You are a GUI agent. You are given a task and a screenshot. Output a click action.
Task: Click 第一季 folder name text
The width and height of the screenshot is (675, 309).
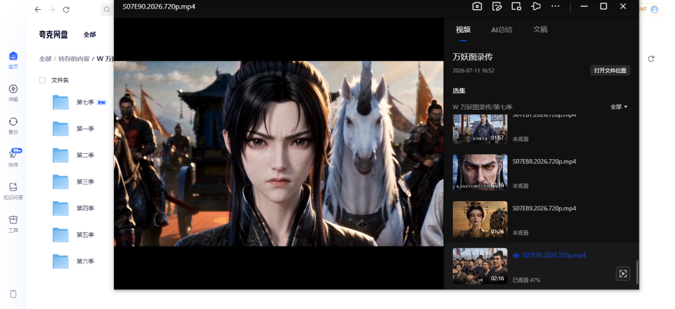85,129
